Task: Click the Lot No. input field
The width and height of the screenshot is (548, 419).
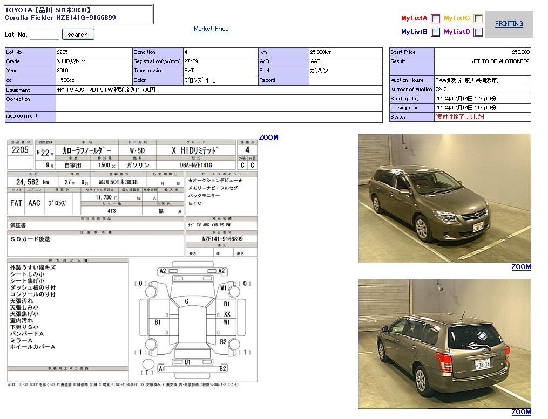Action: [44, 35]
